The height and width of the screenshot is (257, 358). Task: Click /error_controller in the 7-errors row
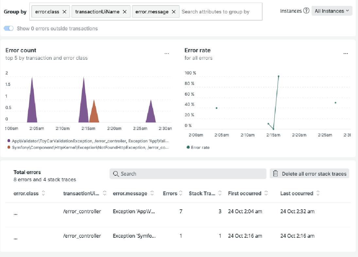pyautogui.click(x=82, y=211)
